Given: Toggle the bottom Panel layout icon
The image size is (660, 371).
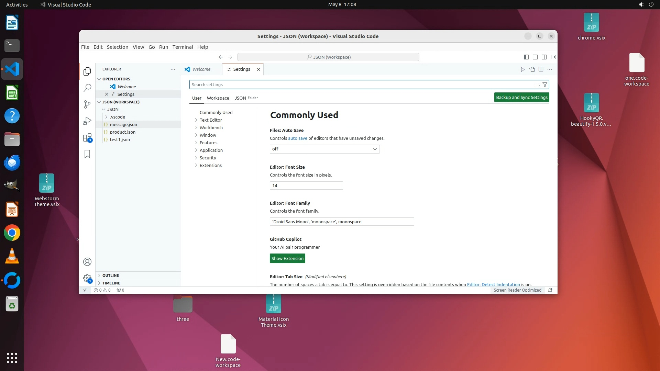Looking at the screenshot, I should click(535, 57).
